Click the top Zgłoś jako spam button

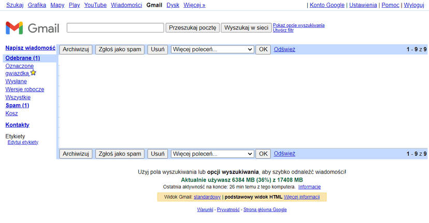(x=120, y=50)
